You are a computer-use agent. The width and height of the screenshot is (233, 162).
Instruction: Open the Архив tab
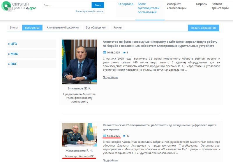pos(118,27)
